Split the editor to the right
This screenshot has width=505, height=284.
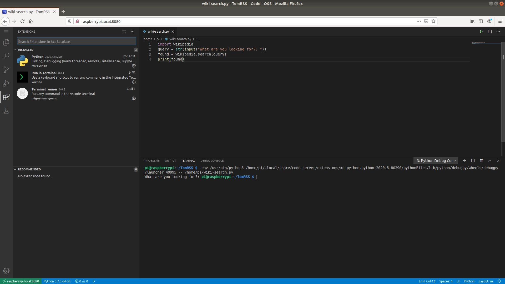point(490,32)
